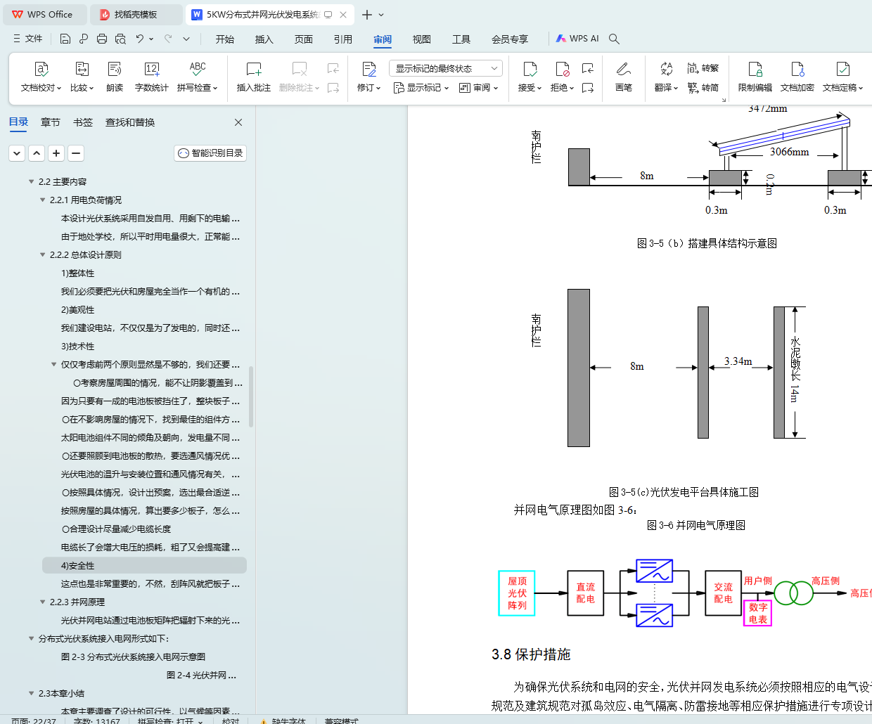Open the 会员专享 tab
Screen dimensions: 872x724
click(510, 39)
